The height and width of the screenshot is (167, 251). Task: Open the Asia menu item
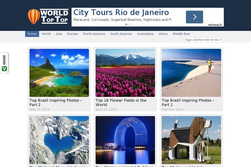[x=59, y=34]
